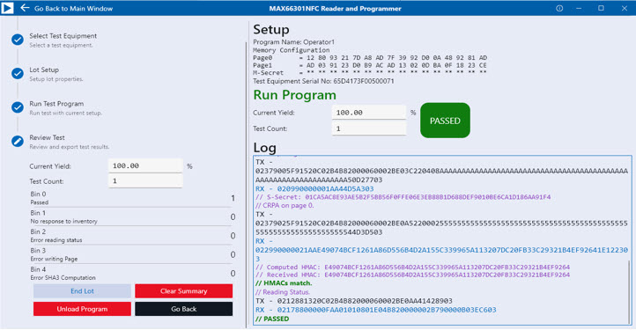636x330 pixels.
Task: Click the green PASSED indicator
Action: tap(445, 121)
